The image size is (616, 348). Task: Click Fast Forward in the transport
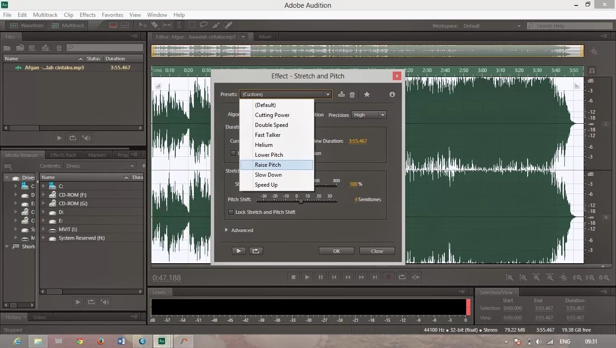click(x=361, y=277)
